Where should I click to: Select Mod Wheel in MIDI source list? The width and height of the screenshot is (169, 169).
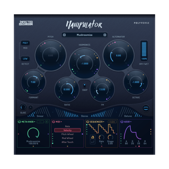point(67,138)
